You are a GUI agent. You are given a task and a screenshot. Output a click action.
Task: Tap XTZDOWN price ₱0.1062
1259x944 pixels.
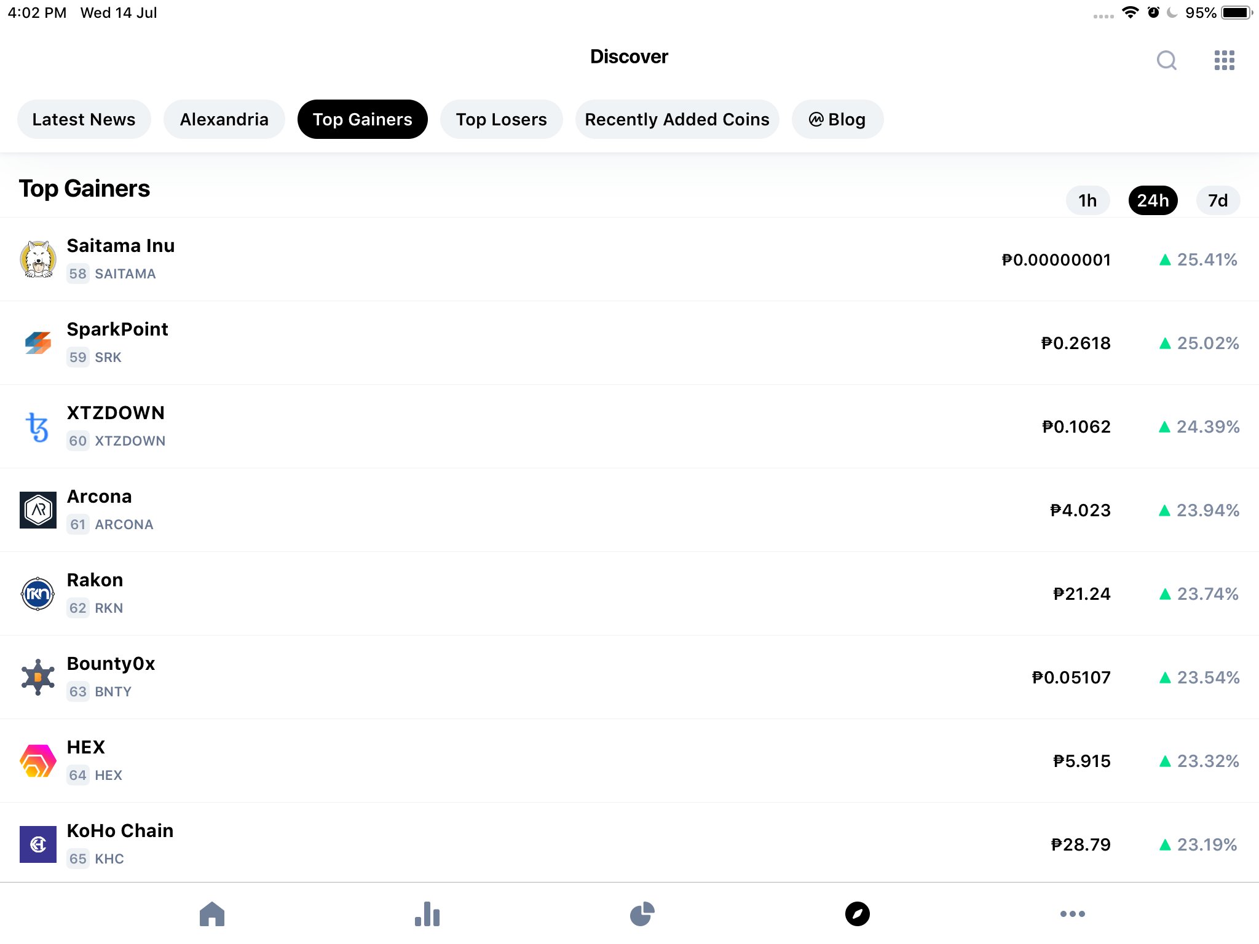[x=1076, y=427]
